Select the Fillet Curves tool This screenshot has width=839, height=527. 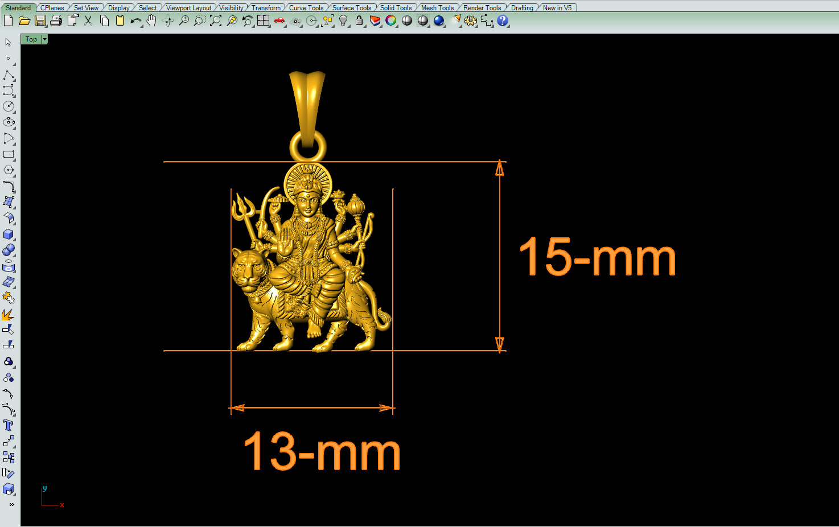tap(9, 186)
